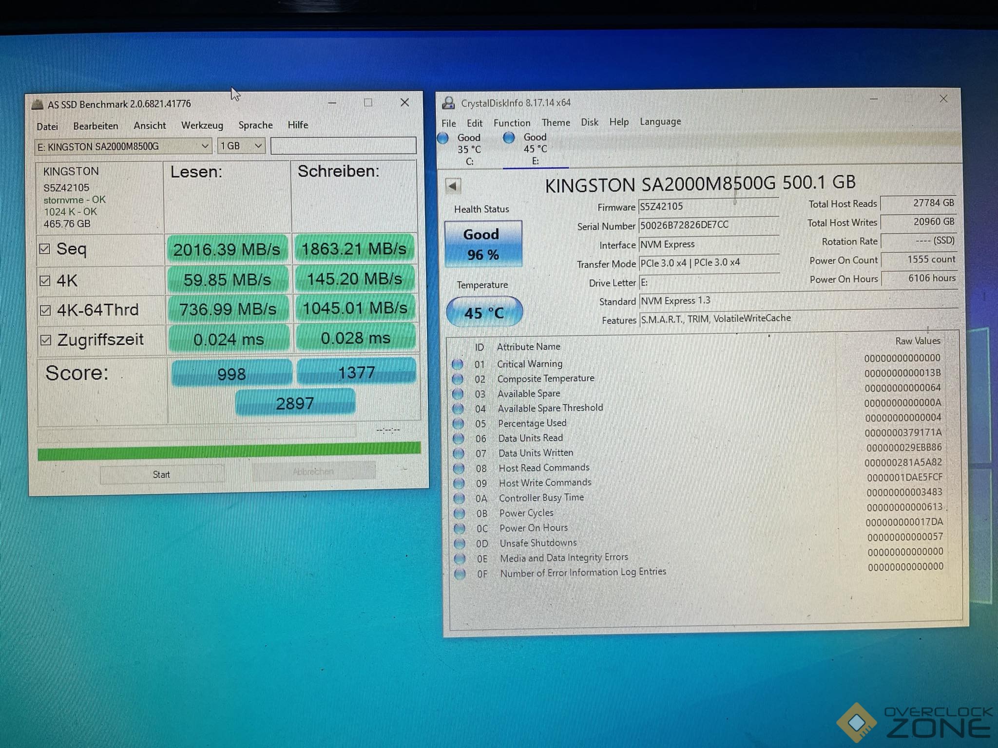The image size is (998, 748).
Task: Click the AS SSD Benchmark title icon
Action: (38, 104)
